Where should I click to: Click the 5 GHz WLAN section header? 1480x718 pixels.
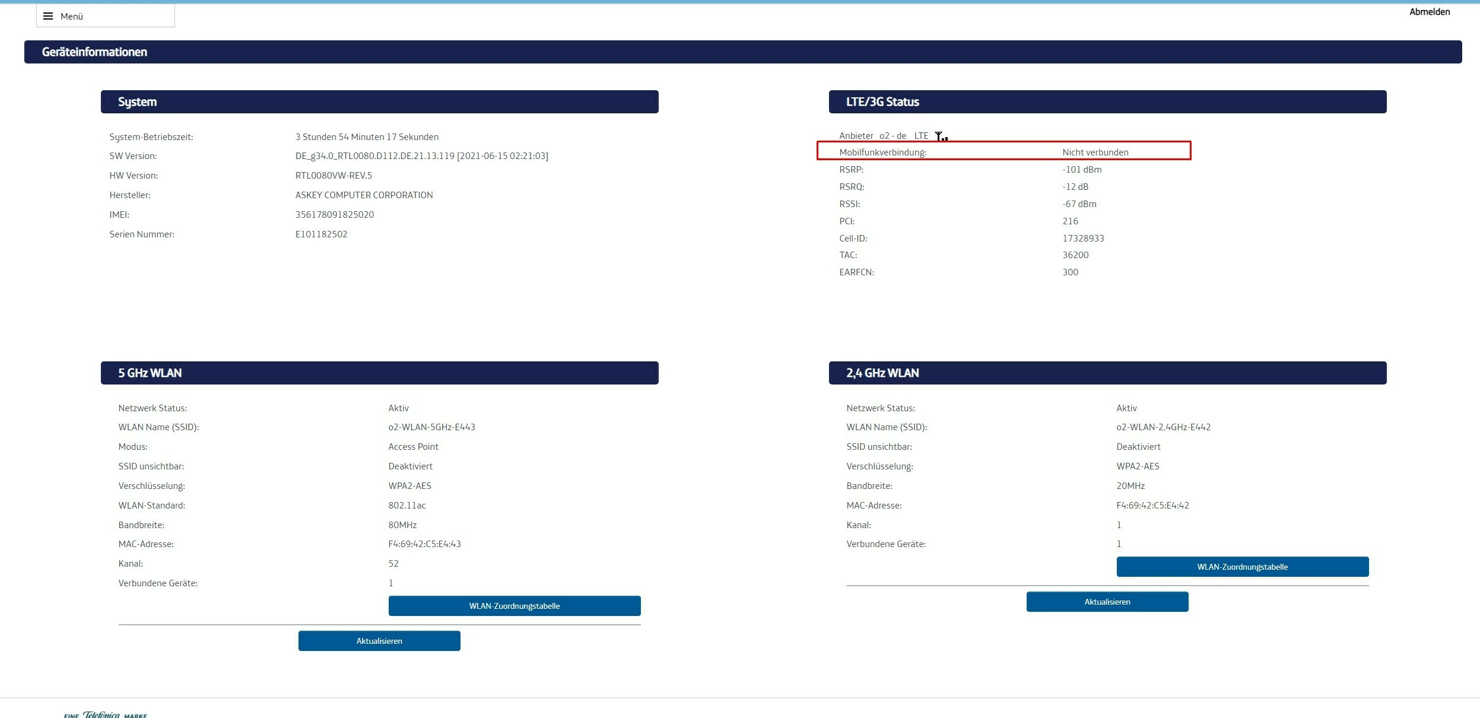[x=150, y=373]
